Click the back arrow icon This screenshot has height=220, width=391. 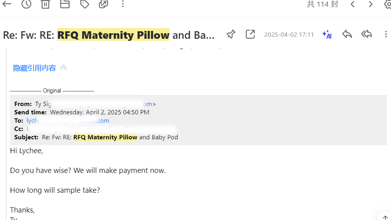point(7,4)
